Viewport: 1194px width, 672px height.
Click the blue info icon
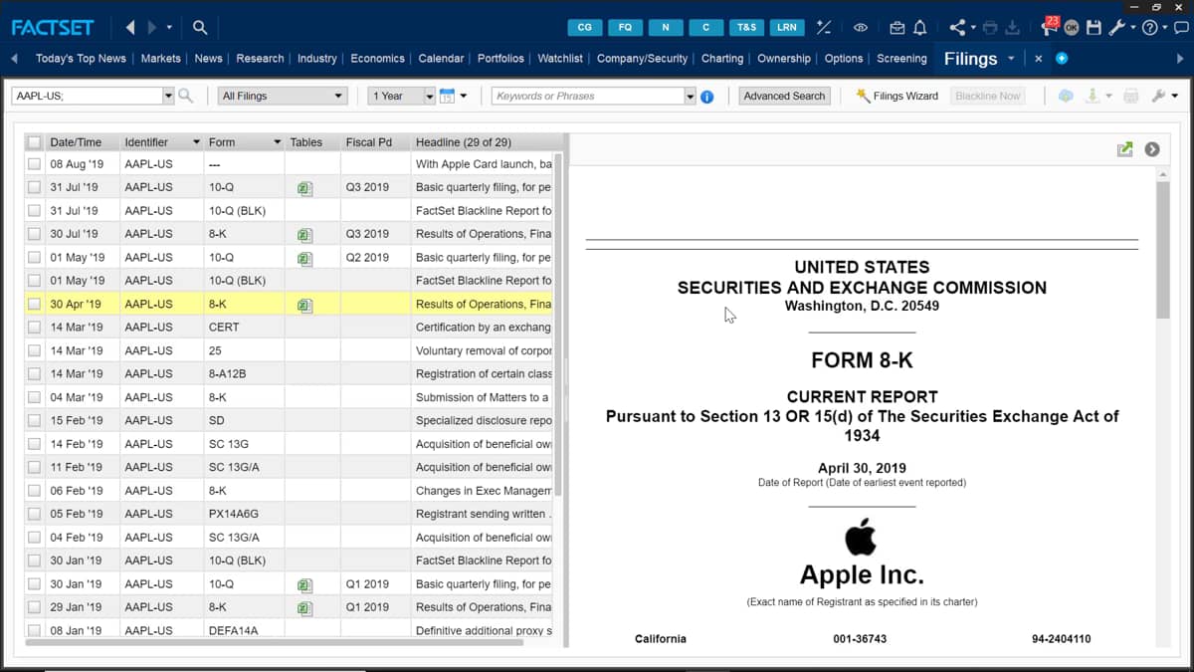pos(706,97)
